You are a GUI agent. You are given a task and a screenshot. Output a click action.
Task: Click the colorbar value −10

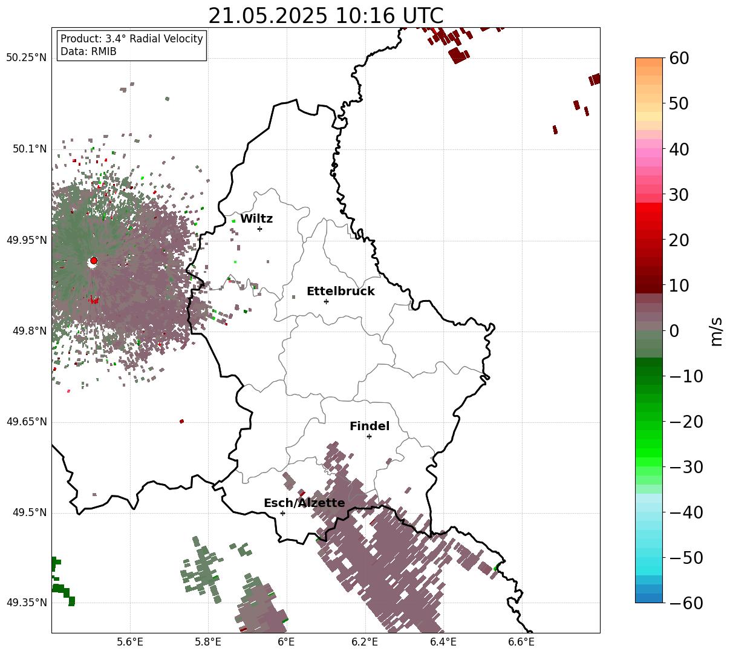pos(686,376)
